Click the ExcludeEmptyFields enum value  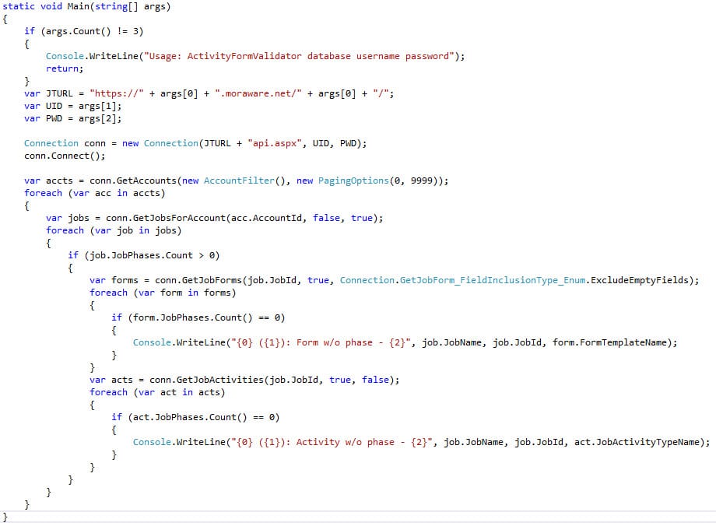tap(639, 280)
